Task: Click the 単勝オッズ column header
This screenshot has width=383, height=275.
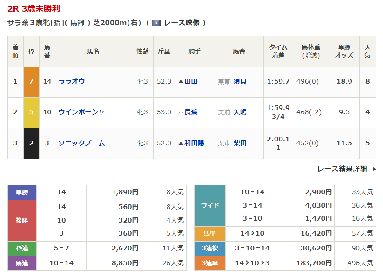Action: (x=344, y=51)
